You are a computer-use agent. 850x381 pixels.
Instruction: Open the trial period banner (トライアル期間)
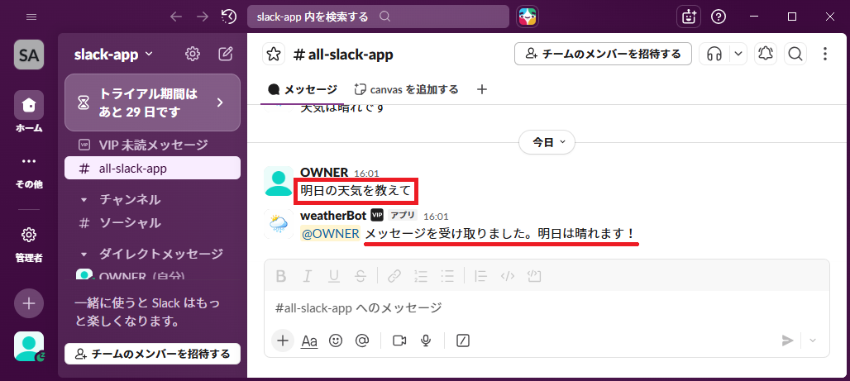(x=152, y=102)
